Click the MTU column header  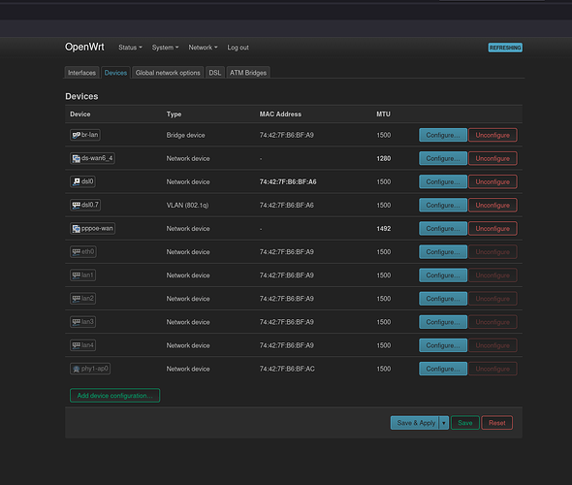(x=383, y=114)
